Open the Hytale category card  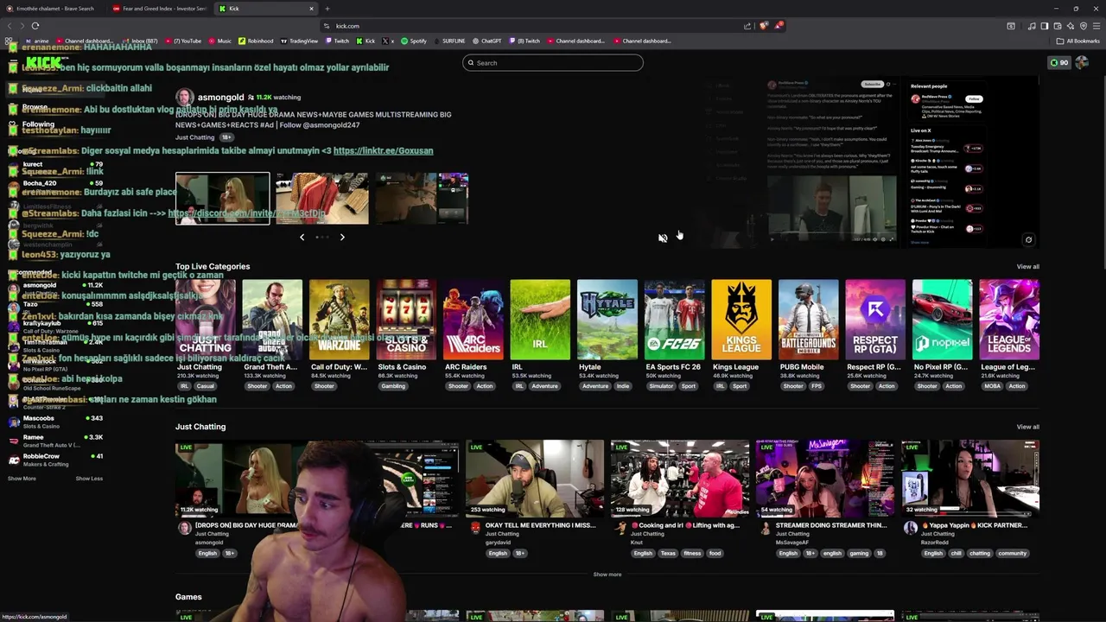click(x=607, y=319)
